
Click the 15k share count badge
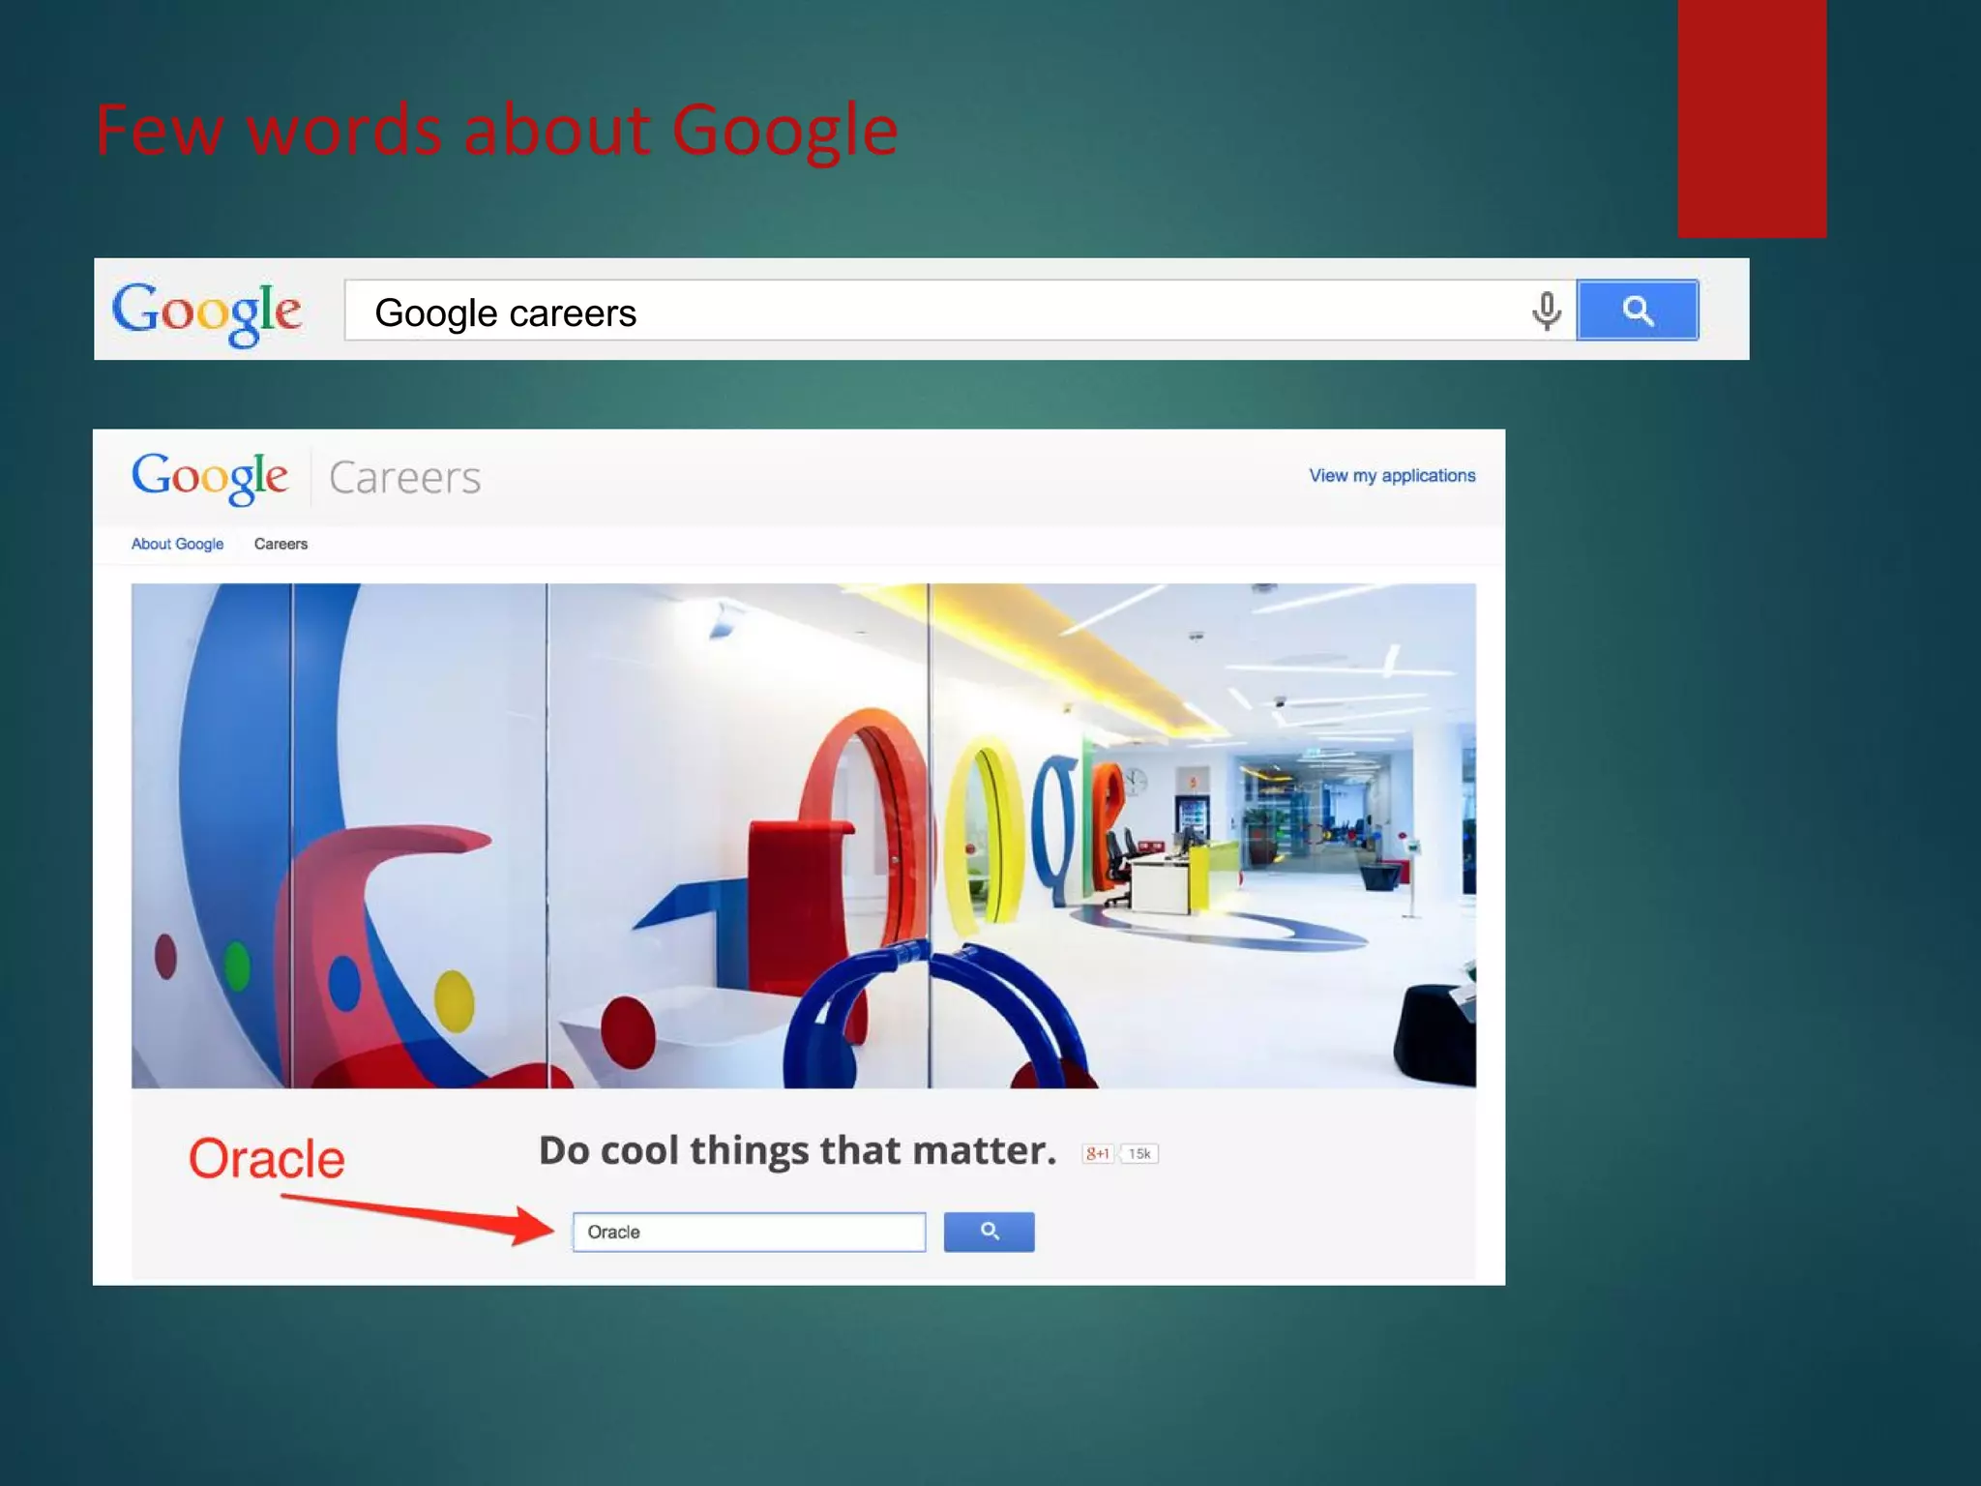click(1139, 1153)
